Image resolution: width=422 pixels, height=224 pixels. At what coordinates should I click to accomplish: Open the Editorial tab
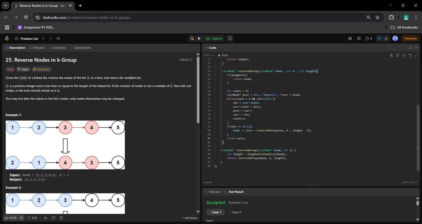(x=37, y=47)
